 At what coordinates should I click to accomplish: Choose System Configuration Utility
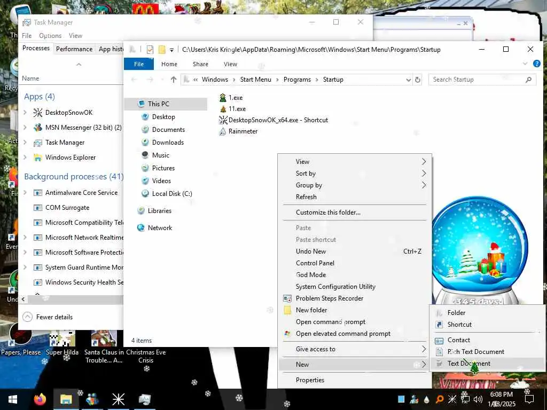(x=355, y=287)
